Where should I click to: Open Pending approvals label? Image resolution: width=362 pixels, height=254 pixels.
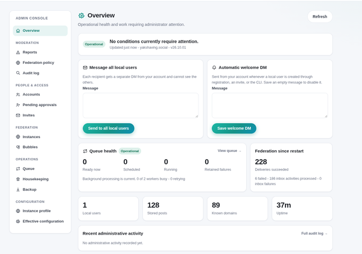[39, 105]
